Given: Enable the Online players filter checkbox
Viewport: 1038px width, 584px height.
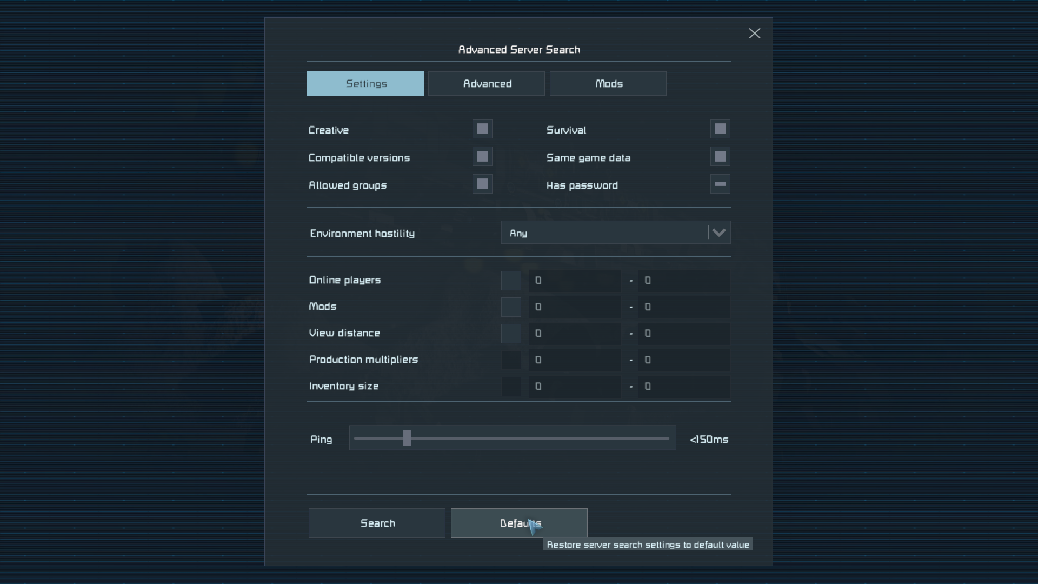Looking at the screenshot, I should coord(511,281).
